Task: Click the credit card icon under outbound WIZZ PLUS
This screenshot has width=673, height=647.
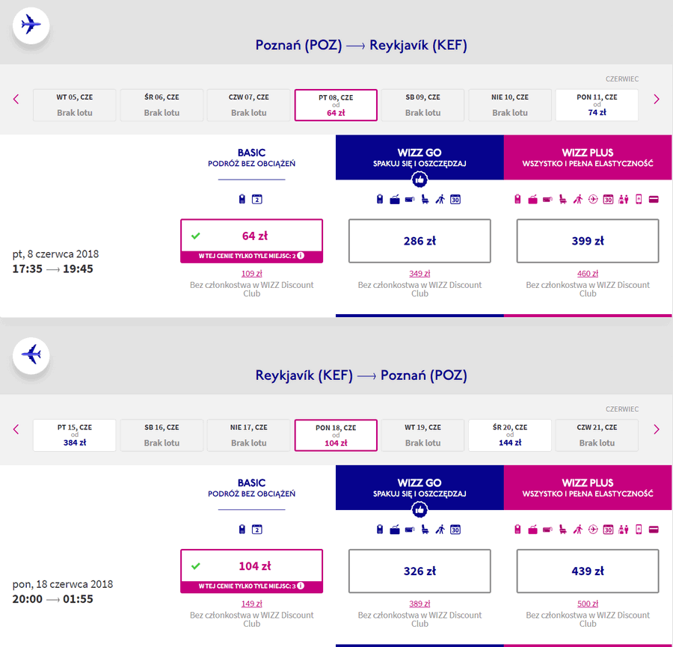Action: [654, 199]
